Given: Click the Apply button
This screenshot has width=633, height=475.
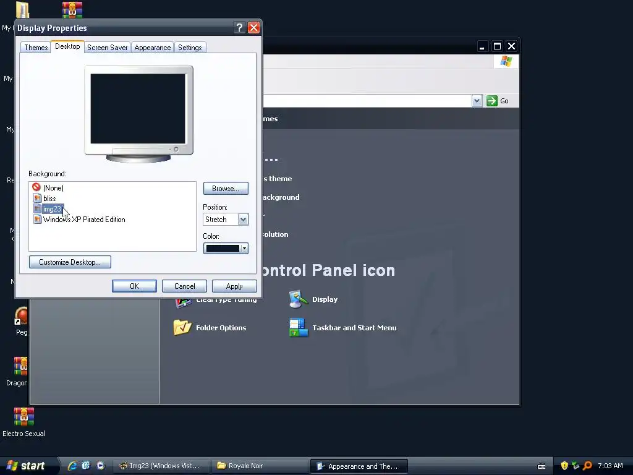Looking at the screenshot, I should pyautogui.click(x=234, y=286).
